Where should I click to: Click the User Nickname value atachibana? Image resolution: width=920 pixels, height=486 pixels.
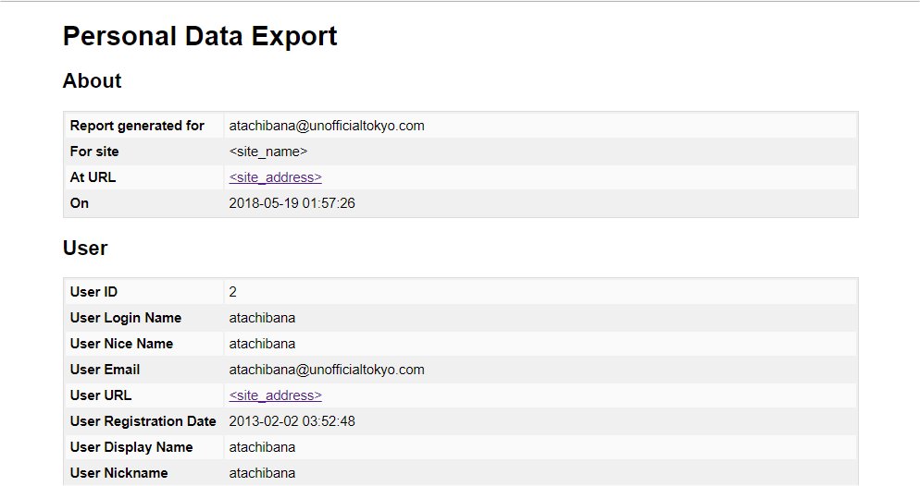pyautogui.click(x=262, y=473)
